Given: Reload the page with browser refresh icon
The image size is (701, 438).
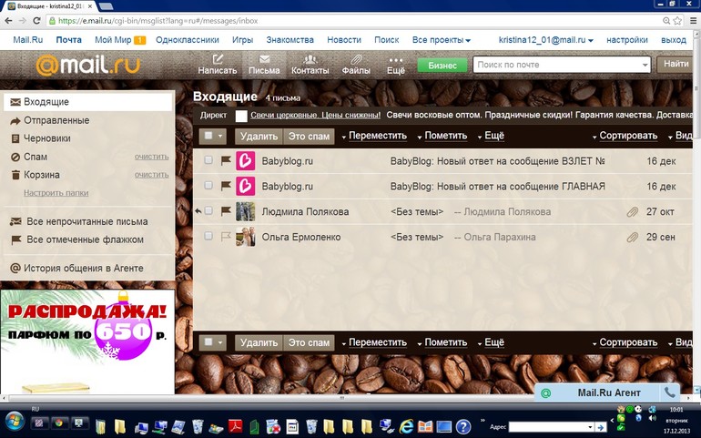Looking at the screenshot, I should point(36,21).
